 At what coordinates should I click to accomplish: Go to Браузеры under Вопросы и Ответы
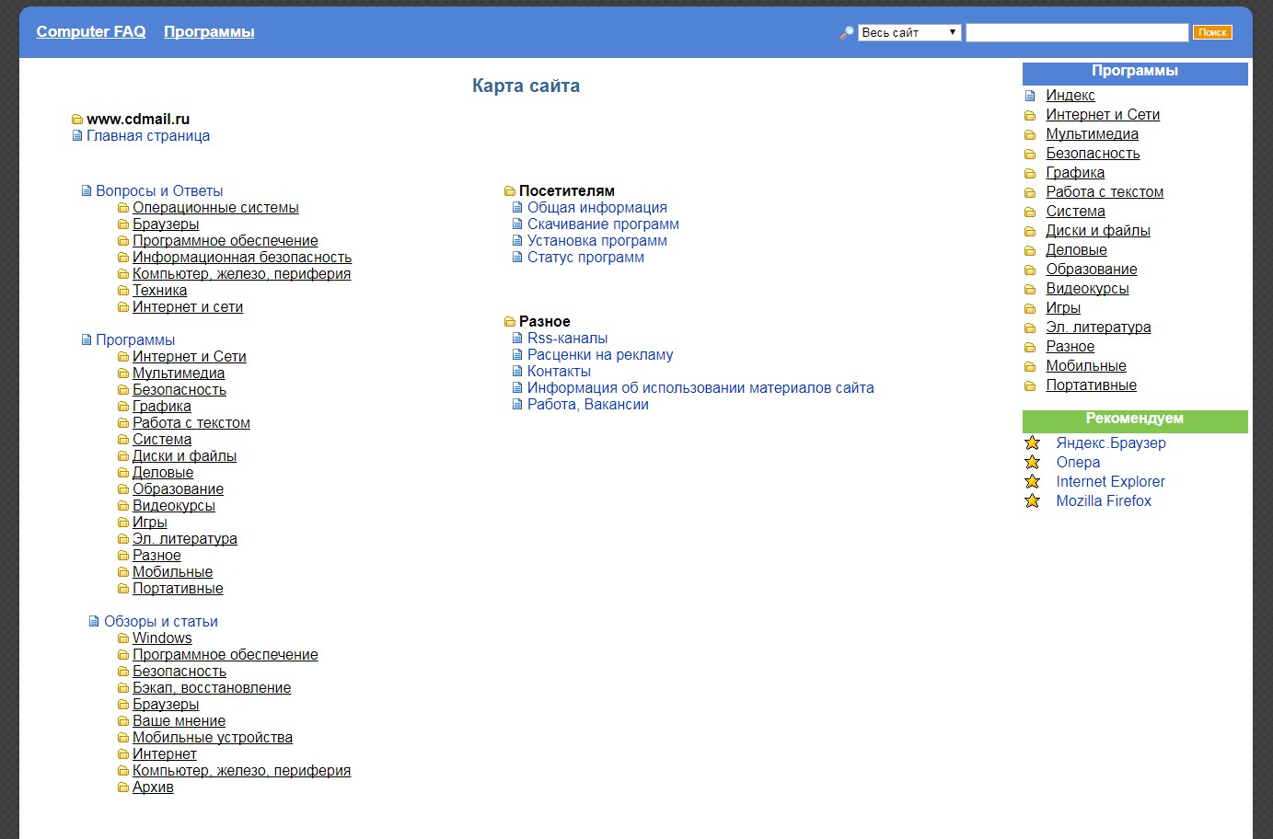(166, 224)
